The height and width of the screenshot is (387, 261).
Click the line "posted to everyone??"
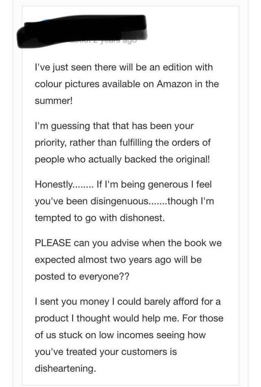pyautogui.click(x=82, y=276)
